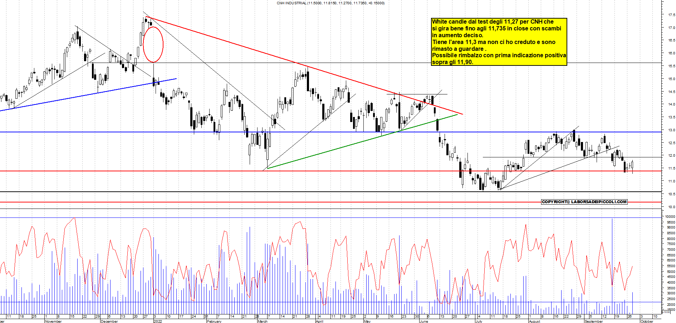Click the 2000 volume axis label

[671, 304]
